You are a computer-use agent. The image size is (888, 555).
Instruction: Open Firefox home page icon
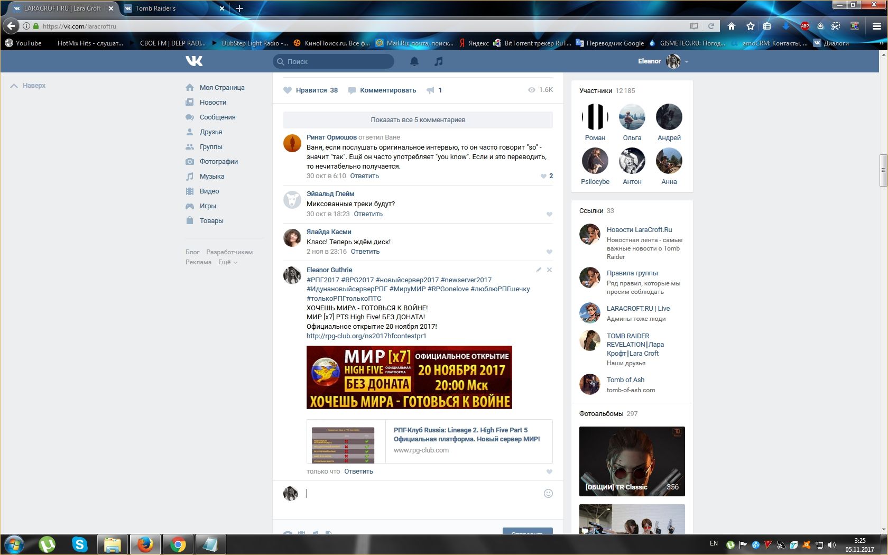732,26
